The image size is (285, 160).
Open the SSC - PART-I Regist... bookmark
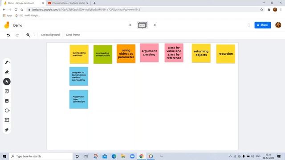(x=28, y=16)
